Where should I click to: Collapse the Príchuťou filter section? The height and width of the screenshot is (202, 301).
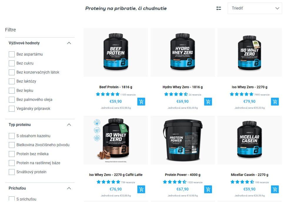tap(69, 188)
